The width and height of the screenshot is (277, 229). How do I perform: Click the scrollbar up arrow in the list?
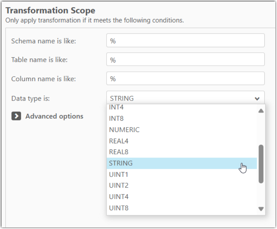[261, 110]
